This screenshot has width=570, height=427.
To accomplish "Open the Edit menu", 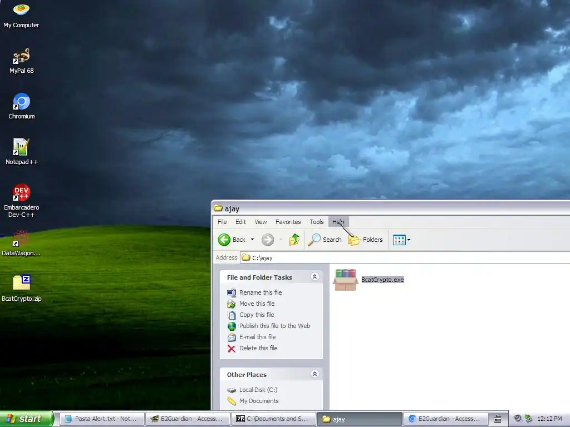I will point(240,222).
